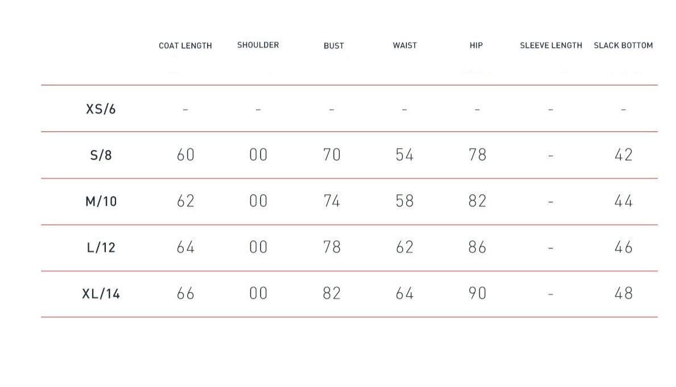Click the L/12 waist value 62
The width and height of the screenshot is (676, 387).
(405, 248)
